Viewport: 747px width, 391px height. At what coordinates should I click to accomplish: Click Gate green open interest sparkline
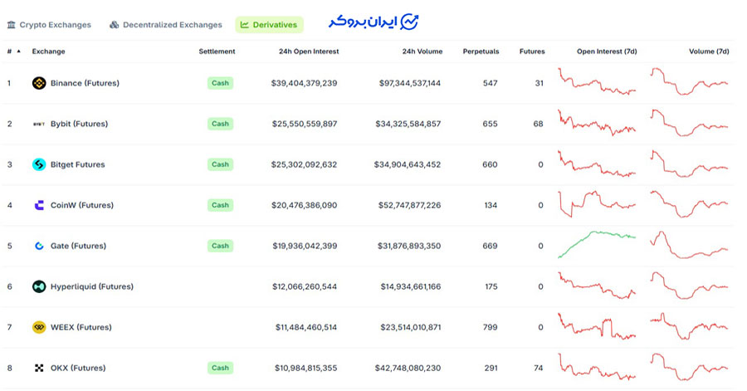coord(597,245)
